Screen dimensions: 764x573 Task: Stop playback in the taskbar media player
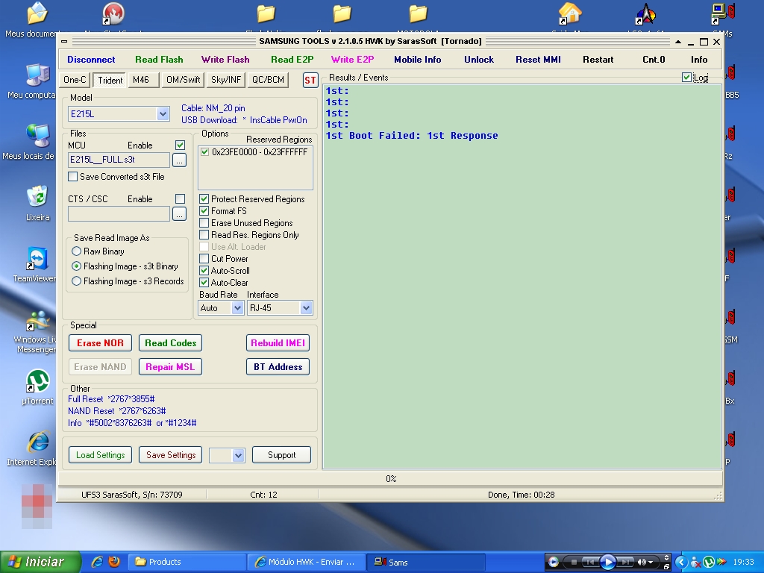(x=574, y=562)
